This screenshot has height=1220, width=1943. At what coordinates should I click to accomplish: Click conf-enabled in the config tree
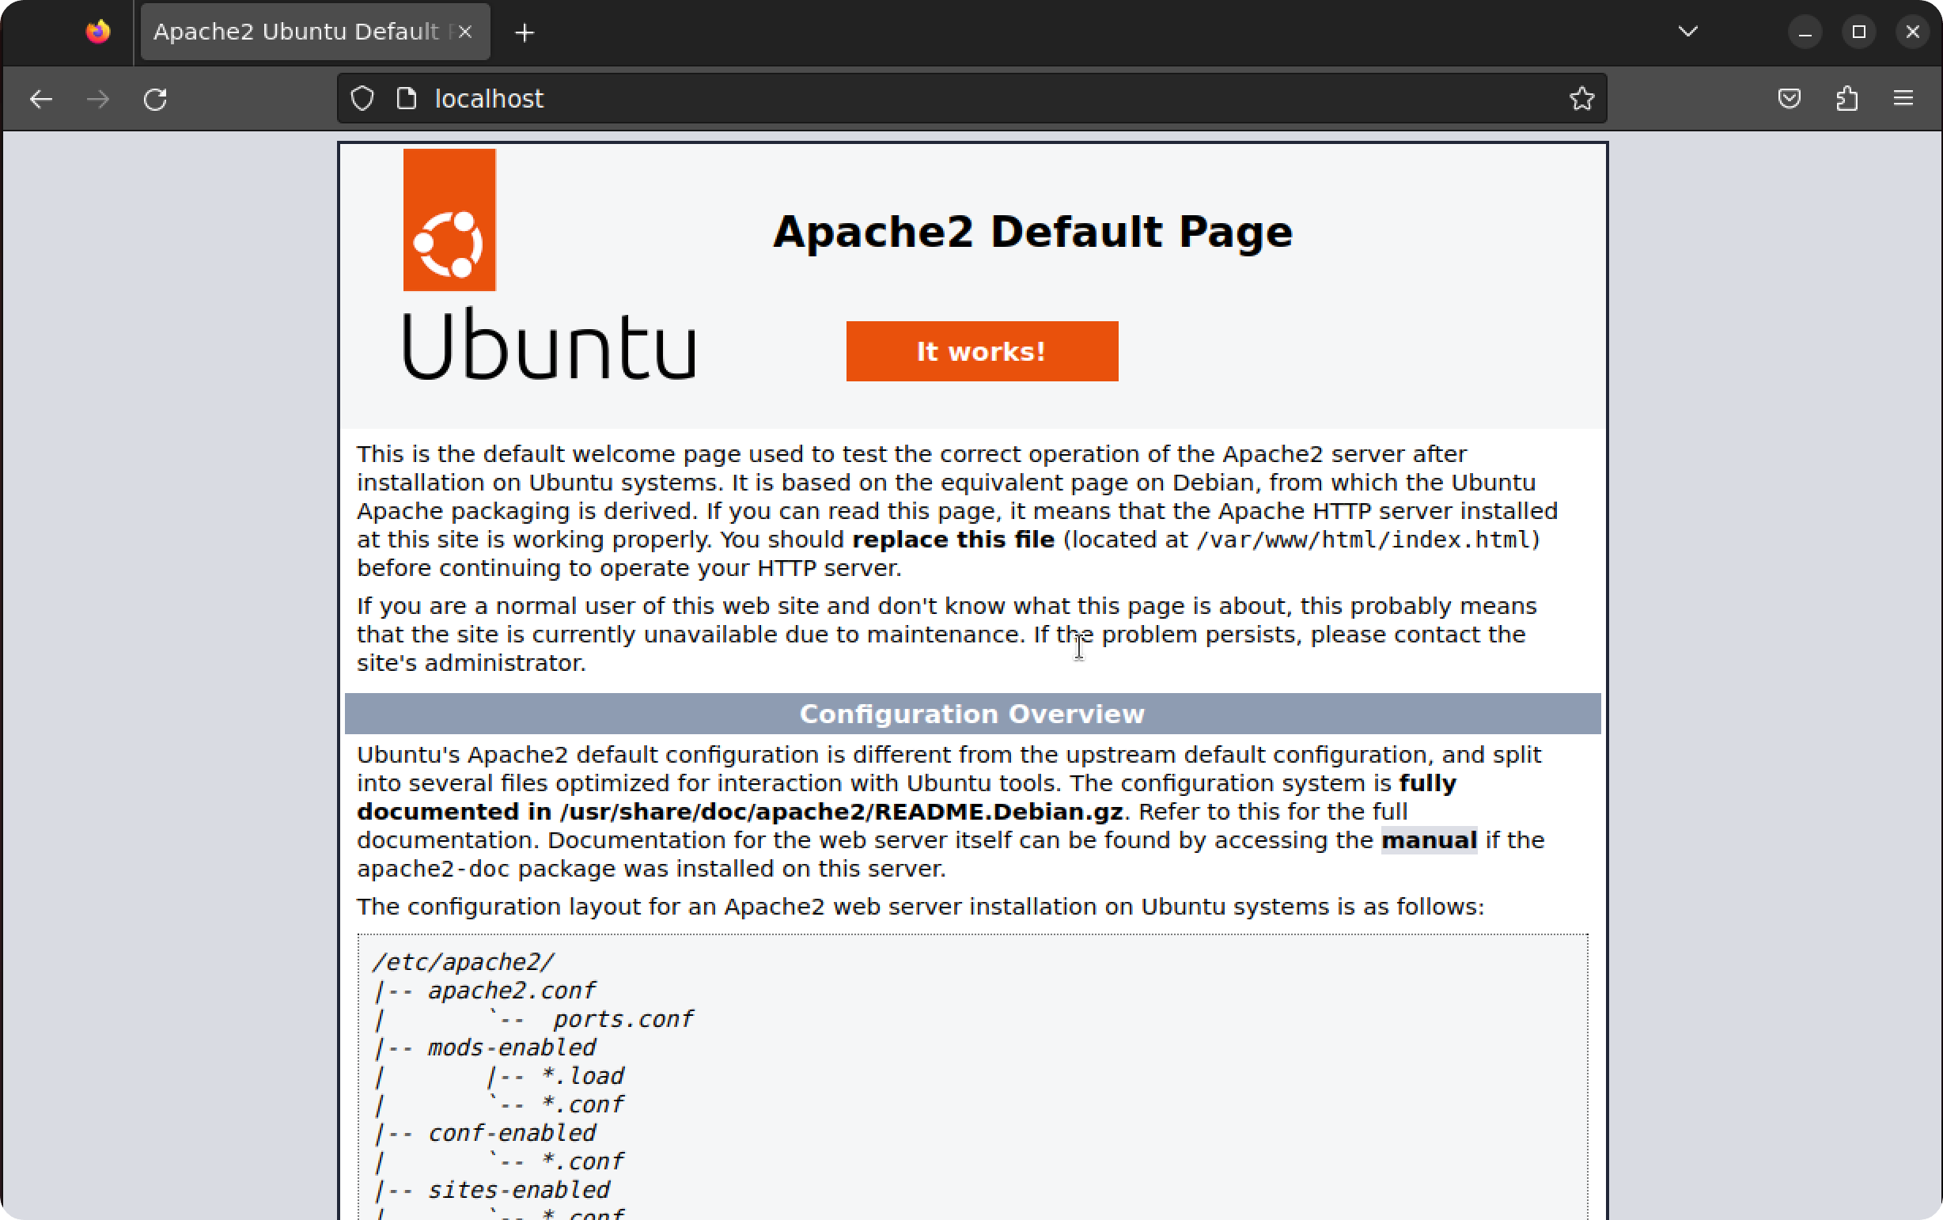[x=511, y=1133]
